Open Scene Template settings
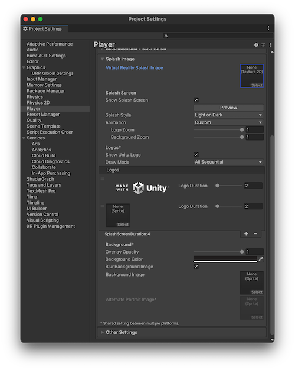The width and height of the screenshot is (295, 370). tap(43, 126)
